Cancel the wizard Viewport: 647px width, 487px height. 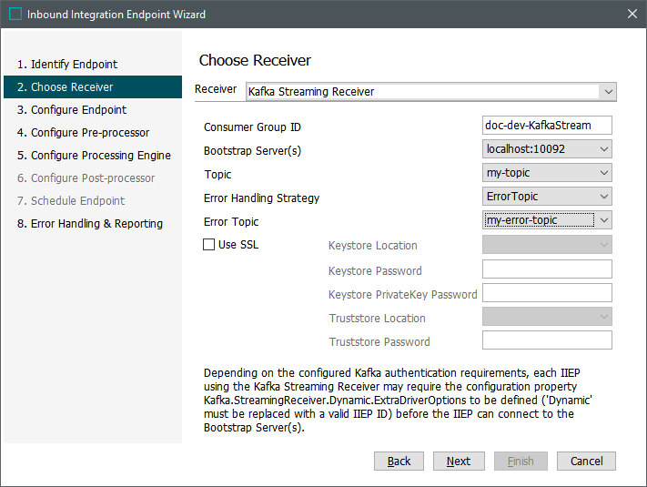[586, 461]
